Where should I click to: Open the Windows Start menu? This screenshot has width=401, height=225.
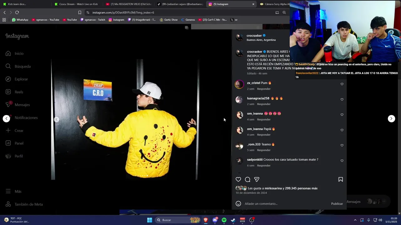(149, 220)
